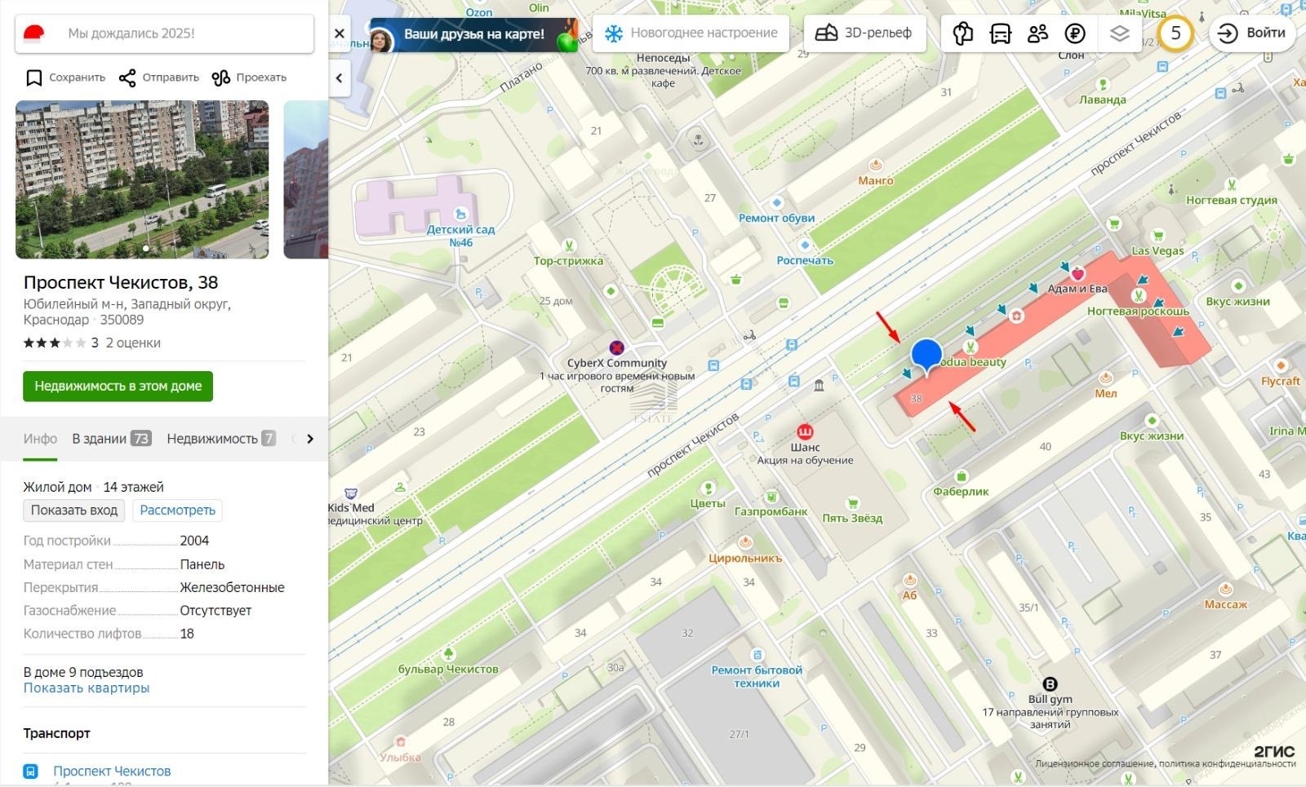Click the Показать вход button
The width and height of the screenshot is (1306, 787).
point(74,511)
